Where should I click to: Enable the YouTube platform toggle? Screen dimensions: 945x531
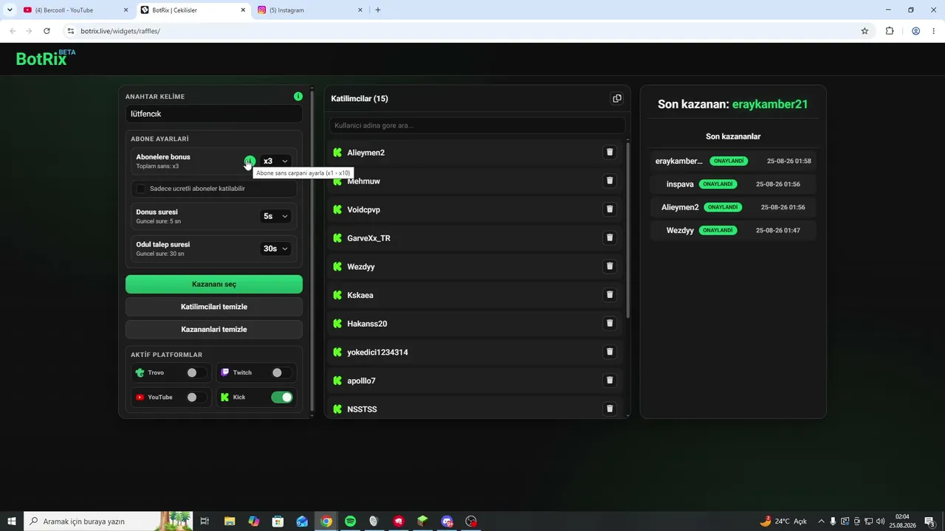[x=196, y=397]
